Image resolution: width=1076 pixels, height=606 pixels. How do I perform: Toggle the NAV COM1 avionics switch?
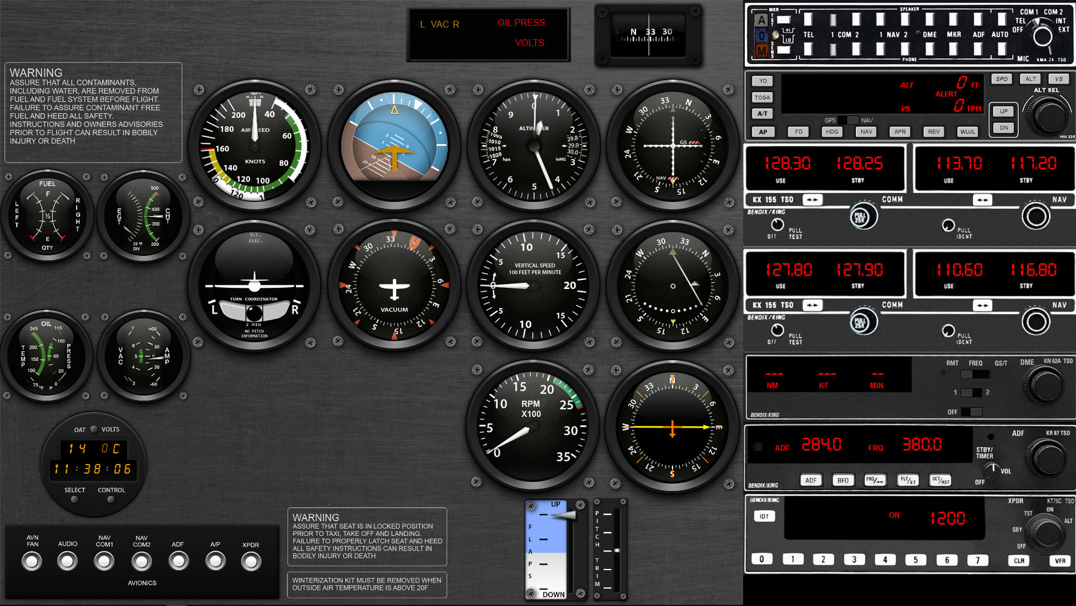pyautogui.click(x=104, y=561)
